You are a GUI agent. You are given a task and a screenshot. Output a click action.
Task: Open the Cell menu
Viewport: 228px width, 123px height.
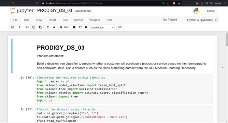pyautogui.click(x=65, y=20)
